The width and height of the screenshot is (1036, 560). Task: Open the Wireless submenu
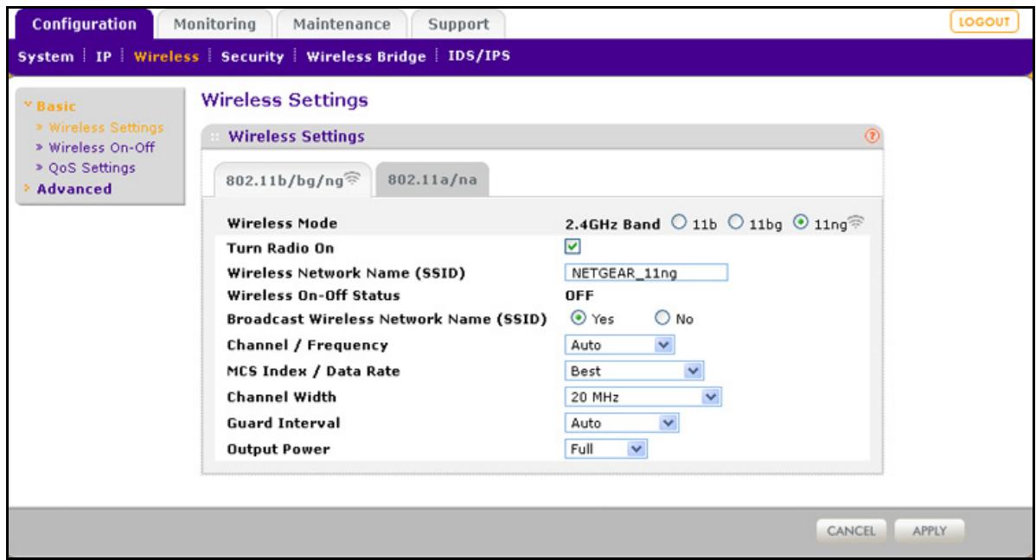(x=167, y=57)
